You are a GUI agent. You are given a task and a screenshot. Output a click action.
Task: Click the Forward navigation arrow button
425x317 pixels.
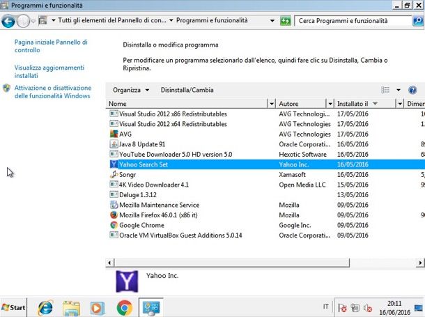pos(23,21)
